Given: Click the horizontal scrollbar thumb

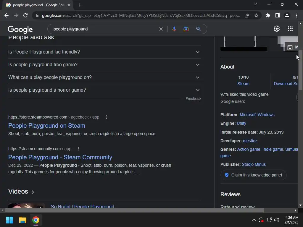Looking at the screenshot, I should 134,210.
